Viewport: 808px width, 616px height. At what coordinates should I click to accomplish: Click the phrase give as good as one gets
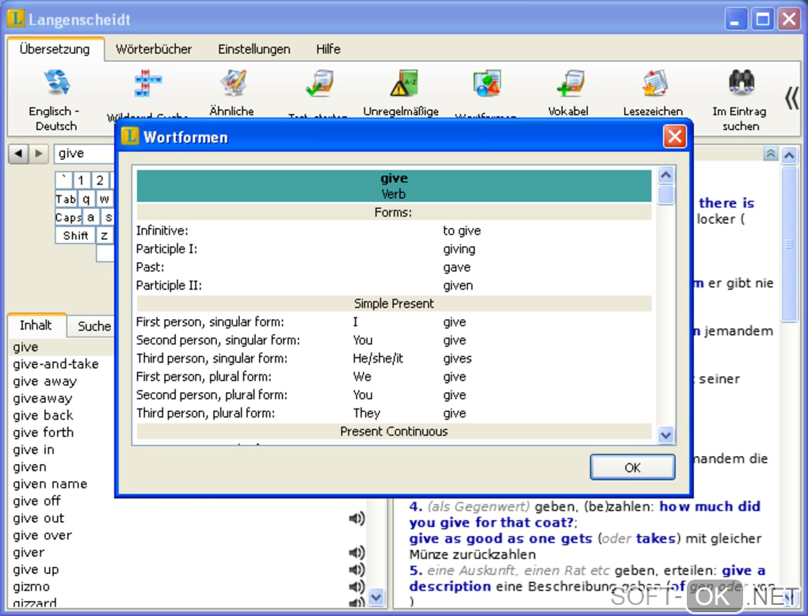coord(501,538)
